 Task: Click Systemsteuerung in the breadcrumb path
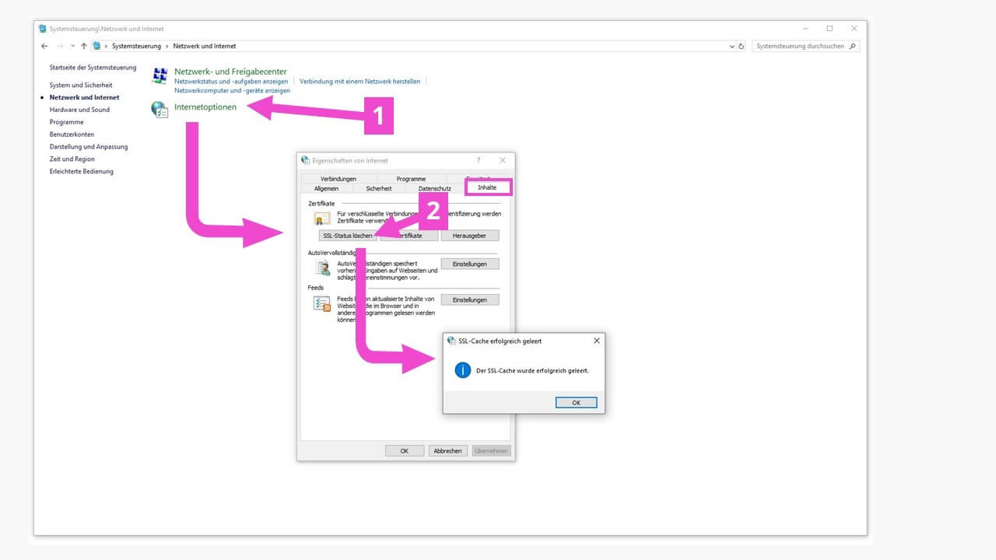pyautogui.click(x=136, y=46)
